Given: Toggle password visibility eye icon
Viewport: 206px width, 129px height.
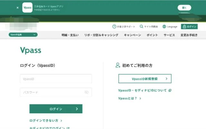Looking at the screenshot, I should [x=86, y=92].
